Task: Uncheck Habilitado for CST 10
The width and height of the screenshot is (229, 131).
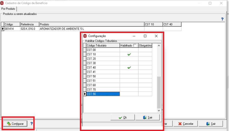Action: click(129, 54)
